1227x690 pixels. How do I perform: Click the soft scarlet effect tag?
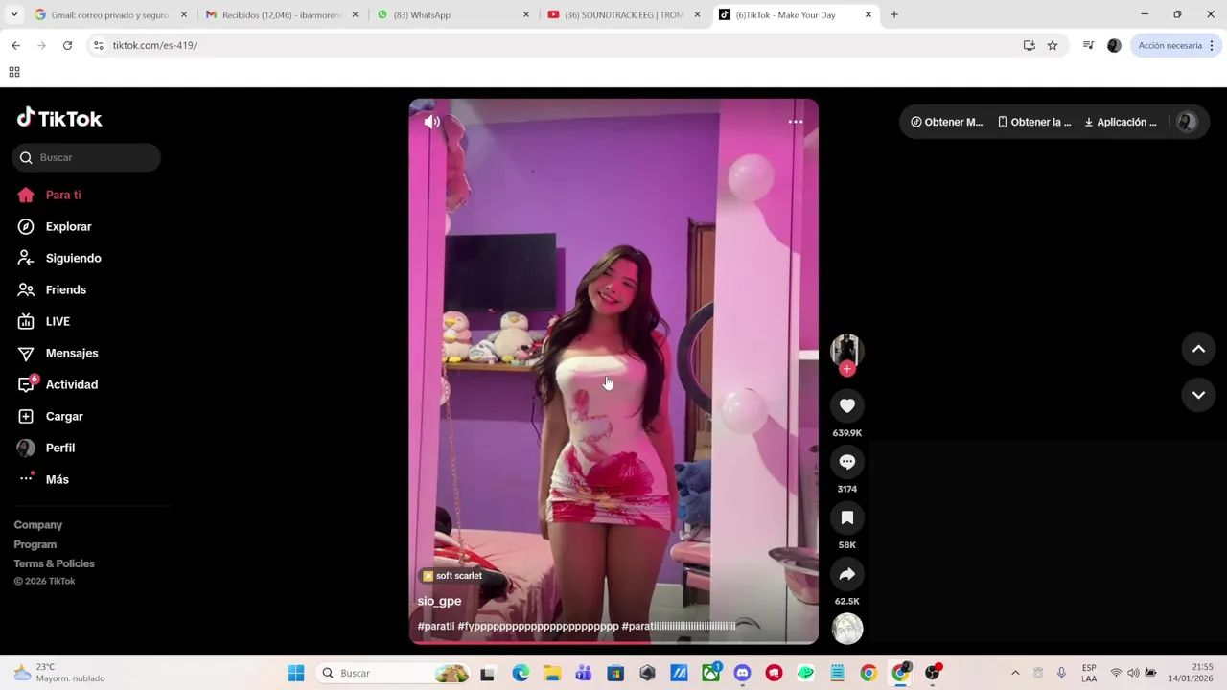click(452, 576)
